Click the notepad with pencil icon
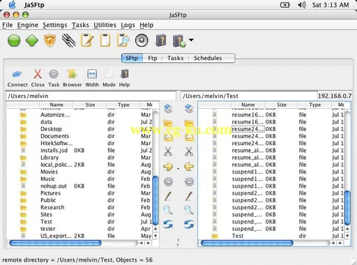Viewport: 357px width, 265px height. [x=87, y=40]
